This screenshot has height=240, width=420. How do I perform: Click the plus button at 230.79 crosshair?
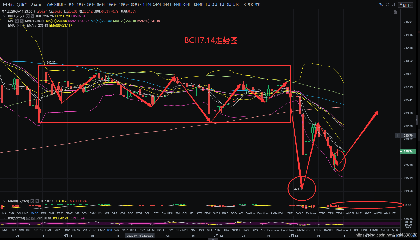398,136
